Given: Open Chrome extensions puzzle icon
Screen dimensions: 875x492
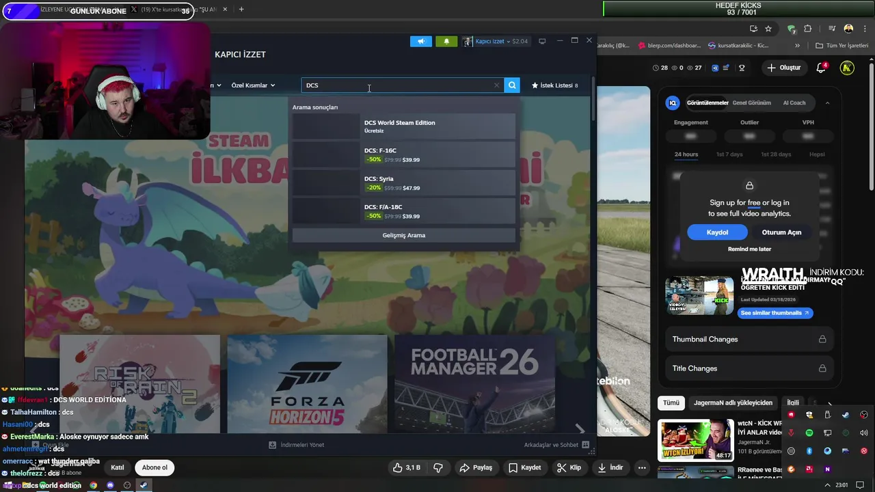Looking at the screenshot, I should point(808,29).
